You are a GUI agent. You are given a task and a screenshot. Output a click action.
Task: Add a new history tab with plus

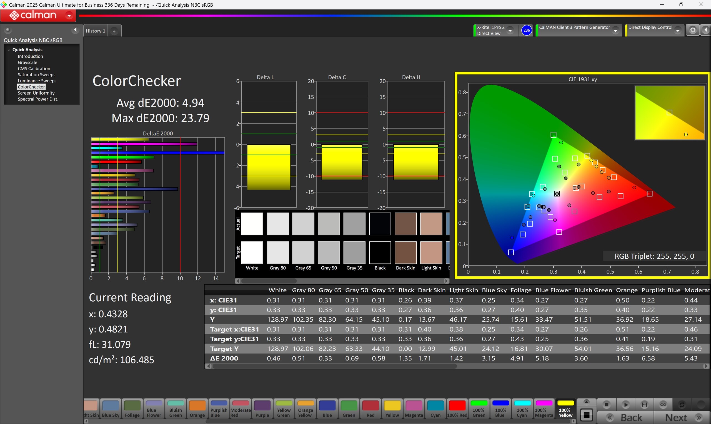tap(114, 31)
